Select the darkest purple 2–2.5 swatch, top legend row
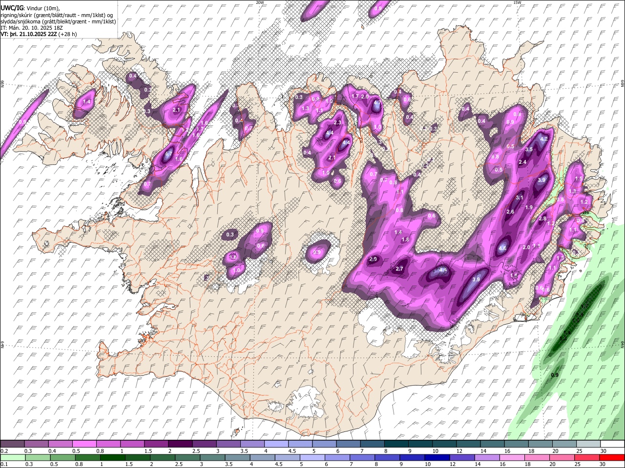This screenshot has height=468, width=625. coord(180,444)
